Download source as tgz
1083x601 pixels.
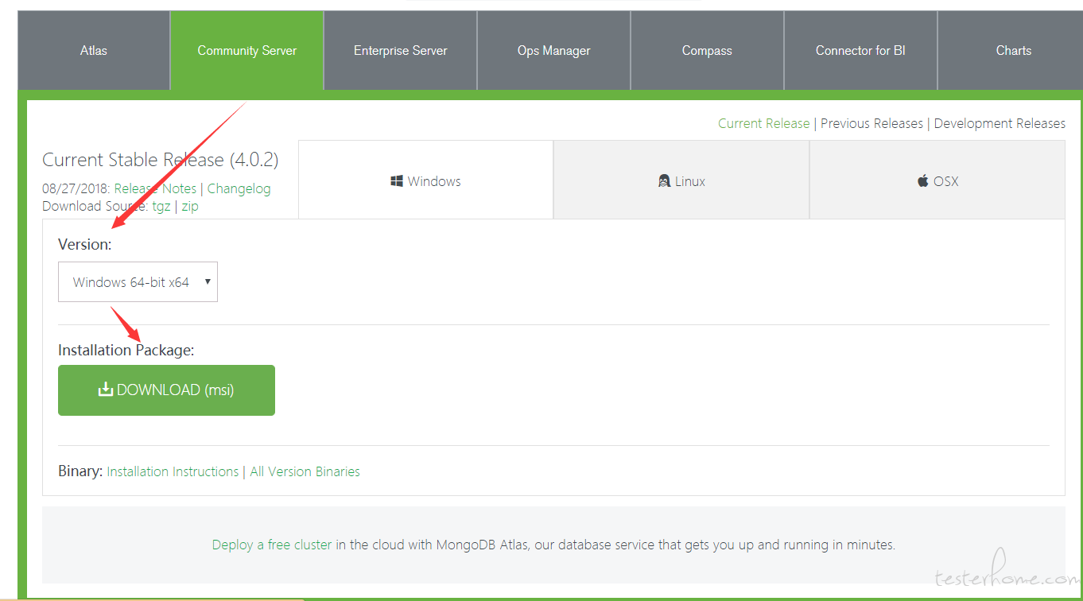pos(161,206)
